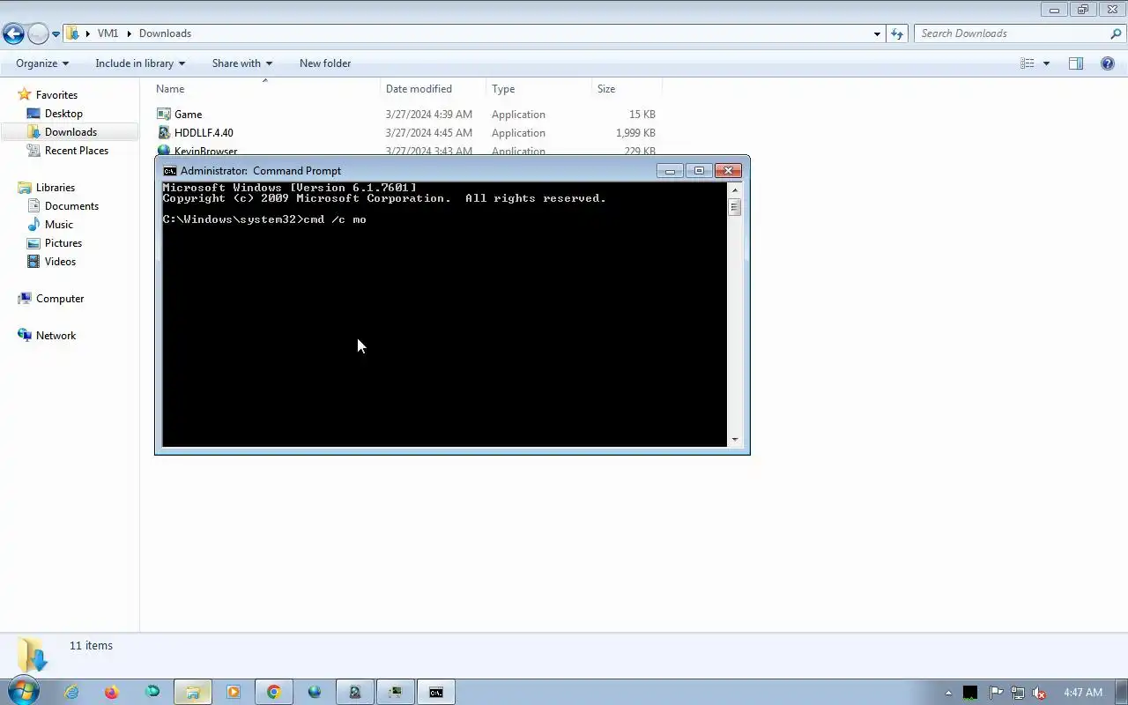Expand the VM1 breadcrumb arrow

click(x=130, y=33)
